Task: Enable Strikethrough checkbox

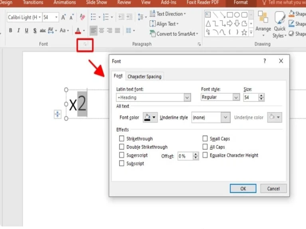Action: tap(122, 138)
